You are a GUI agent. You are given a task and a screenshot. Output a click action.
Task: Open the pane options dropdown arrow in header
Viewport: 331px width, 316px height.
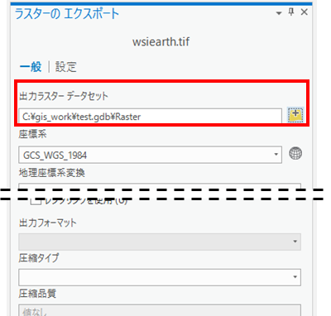click(x=279, y=13)
